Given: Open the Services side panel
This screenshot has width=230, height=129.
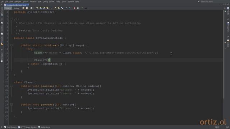Looking at the screenshot, I should [x=2, y=11].
